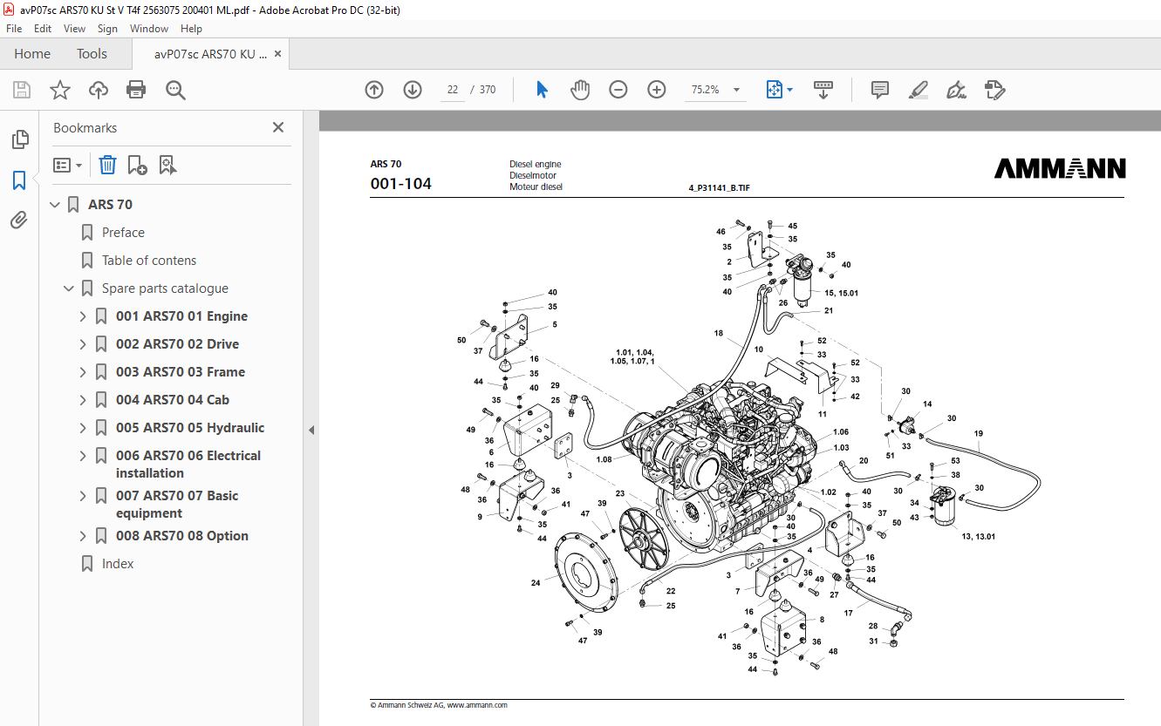Expand 006 ARS70 06 Electrical installation
This screenshot has width=1161, height=726.
[84, 456]
